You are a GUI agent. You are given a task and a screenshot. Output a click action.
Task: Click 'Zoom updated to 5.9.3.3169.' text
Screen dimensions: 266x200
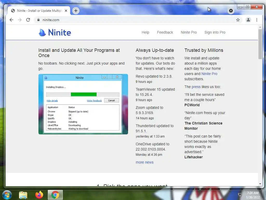(x=149, y=110)
